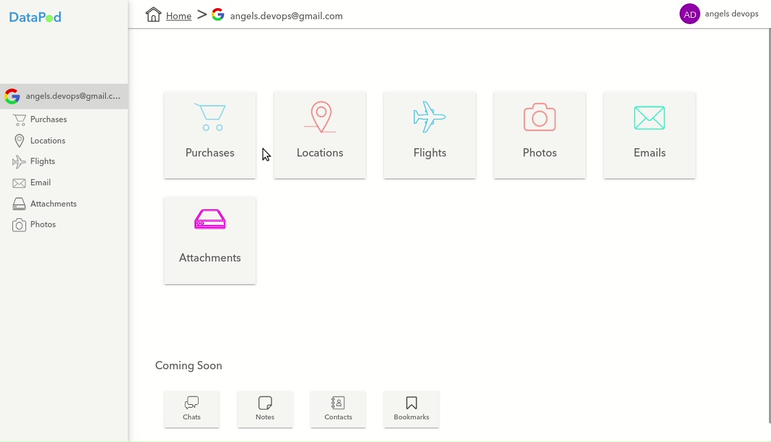Select Attachments in the sidebar
Image resolution: width=771 pixels, height=442 pixels.
pos(53,204)
